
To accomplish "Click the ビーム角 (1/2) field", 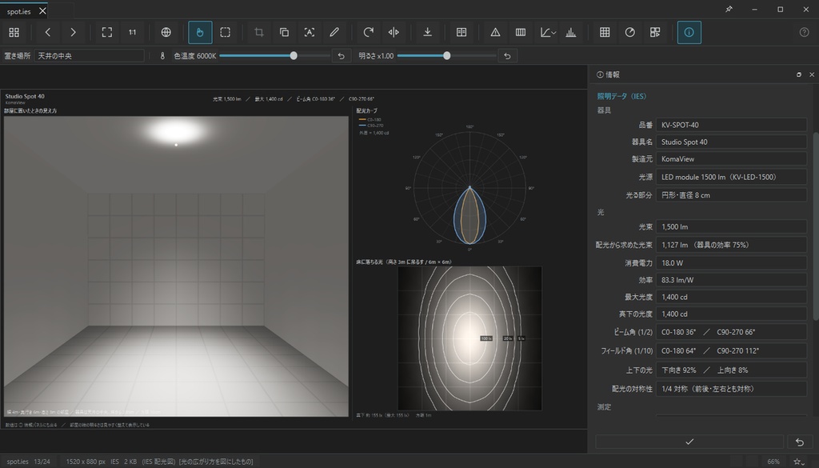I will (x=731, y=332).
